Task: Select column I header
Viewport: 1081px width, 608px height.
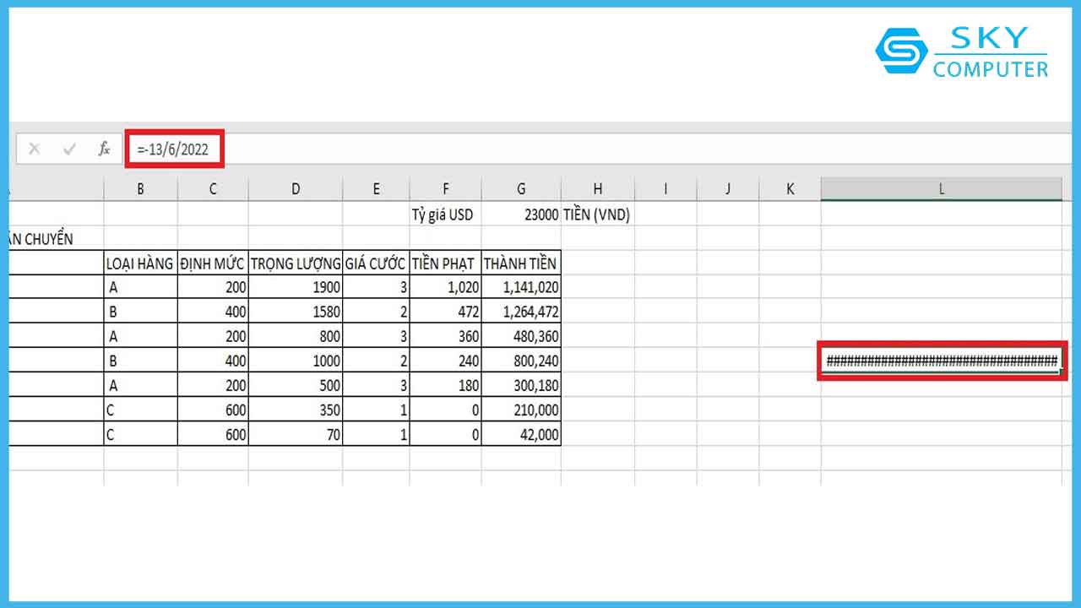Action: coord(665,189)
